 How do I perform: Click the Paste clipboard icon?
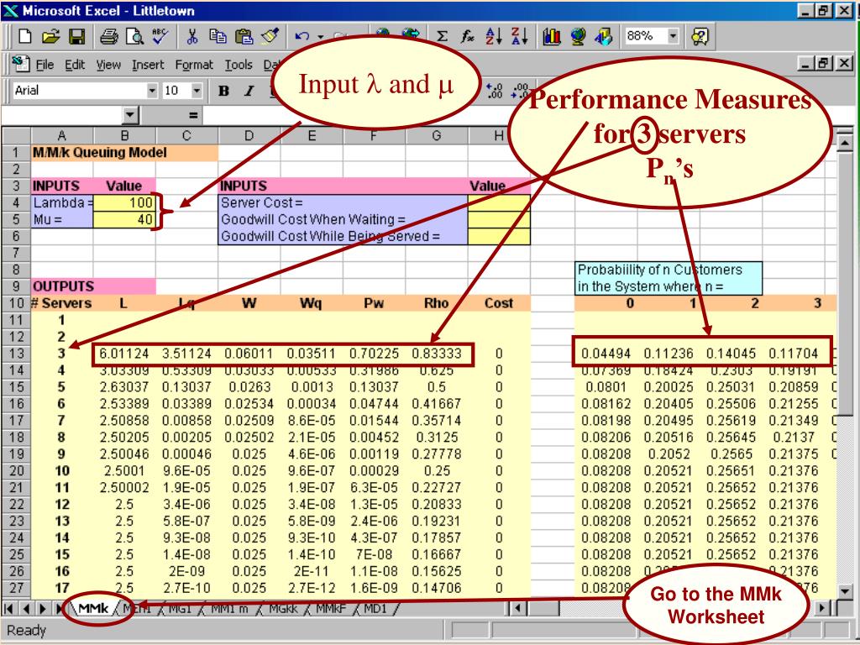click(244, 37)
